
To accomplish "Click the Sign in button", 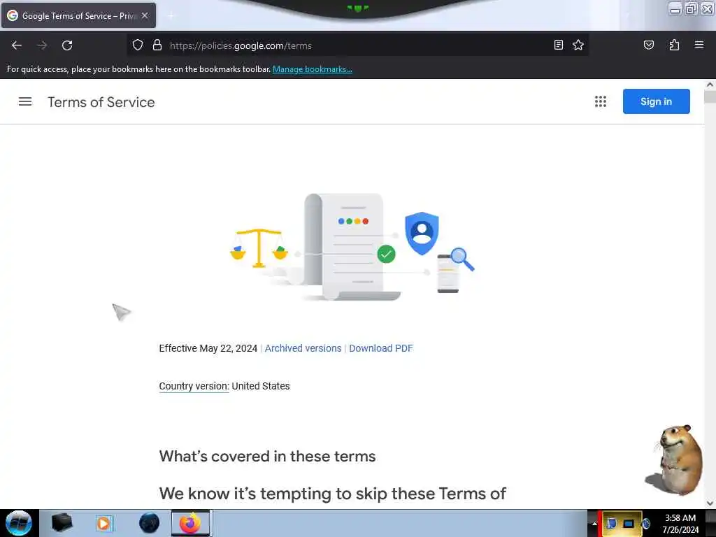I will 656,101.
